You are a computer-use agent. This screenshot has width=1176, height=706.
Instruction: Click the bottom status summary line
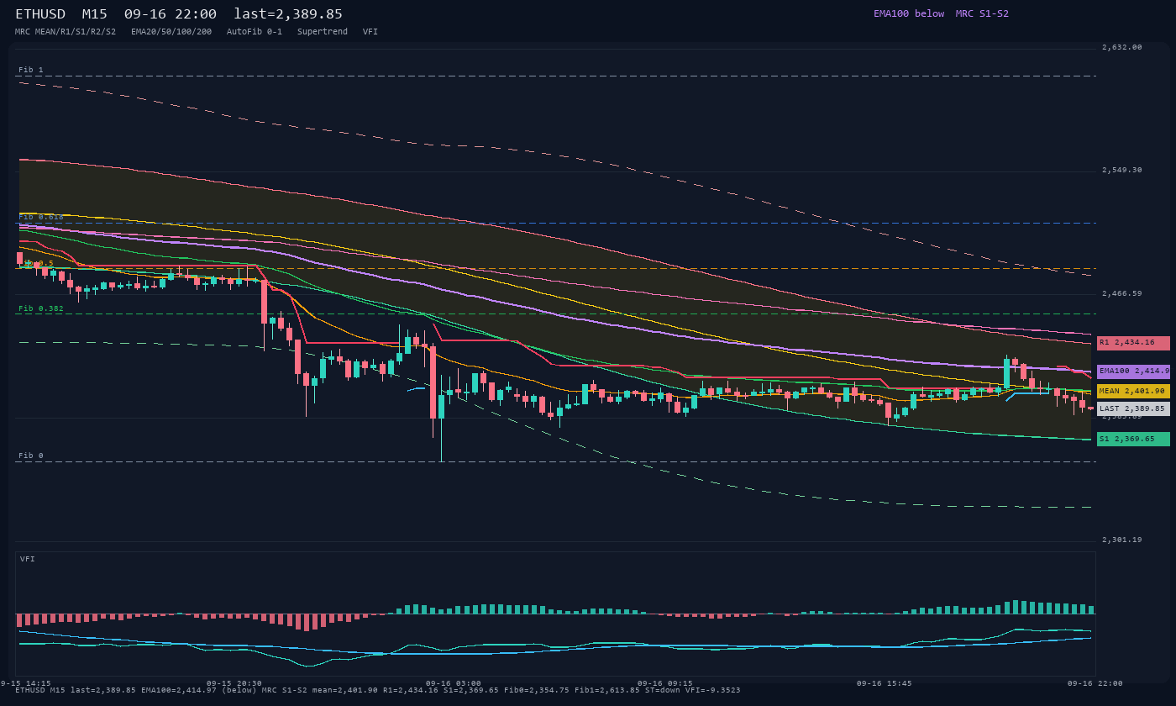click(378, 690)
